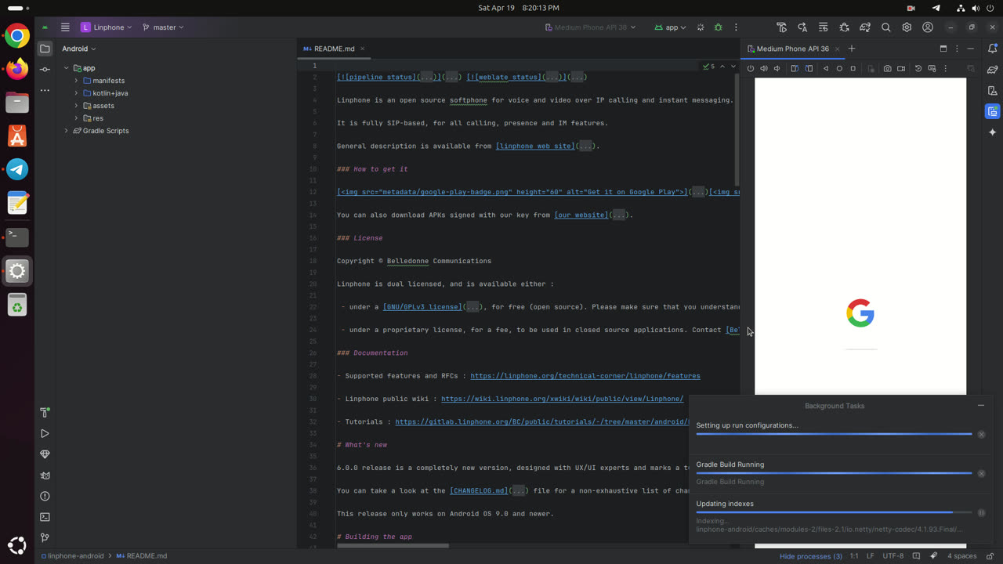
Task: Open the Android project view dropdown
Action: coord(79,49)
